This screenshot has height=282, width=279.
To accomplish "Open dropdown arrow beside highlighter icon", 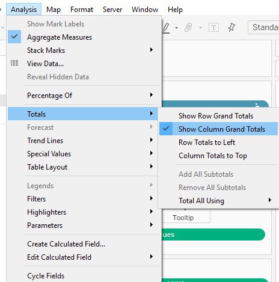I will pos(176,28).
